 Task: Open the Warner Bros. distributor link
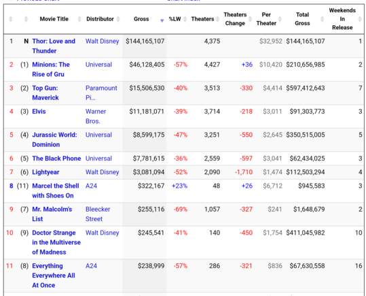(x=96, y=116)
